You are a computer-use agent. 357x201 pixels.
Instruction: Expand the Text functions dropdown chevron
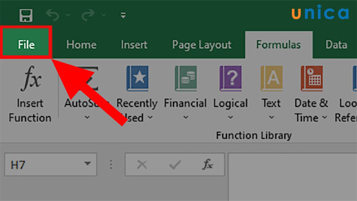click(x=271, y=117)
